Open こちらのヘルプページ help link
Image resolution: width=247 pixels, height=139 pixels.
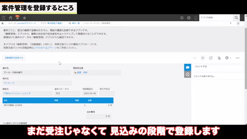point(46,47)
